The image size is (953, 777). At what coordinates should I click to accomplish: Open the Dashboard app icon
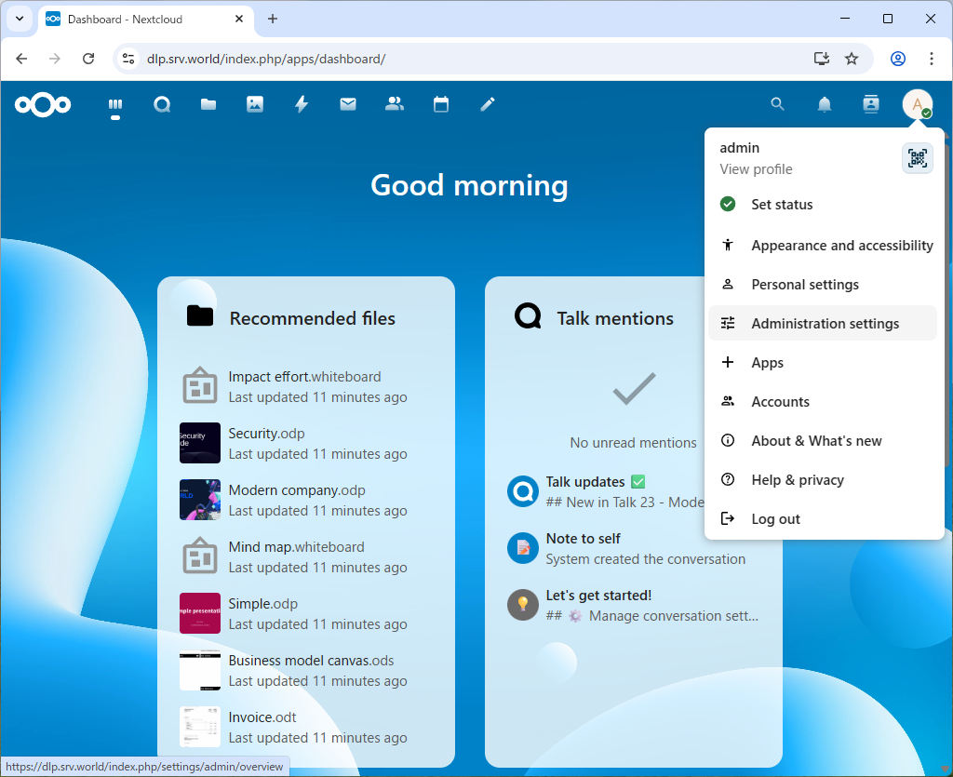point(115,105)
